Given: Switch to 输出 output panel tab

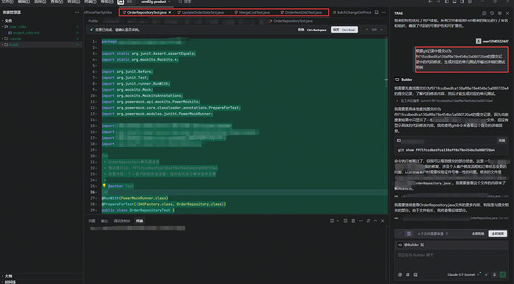Looking at the screenshot, I should pos(104,221).
